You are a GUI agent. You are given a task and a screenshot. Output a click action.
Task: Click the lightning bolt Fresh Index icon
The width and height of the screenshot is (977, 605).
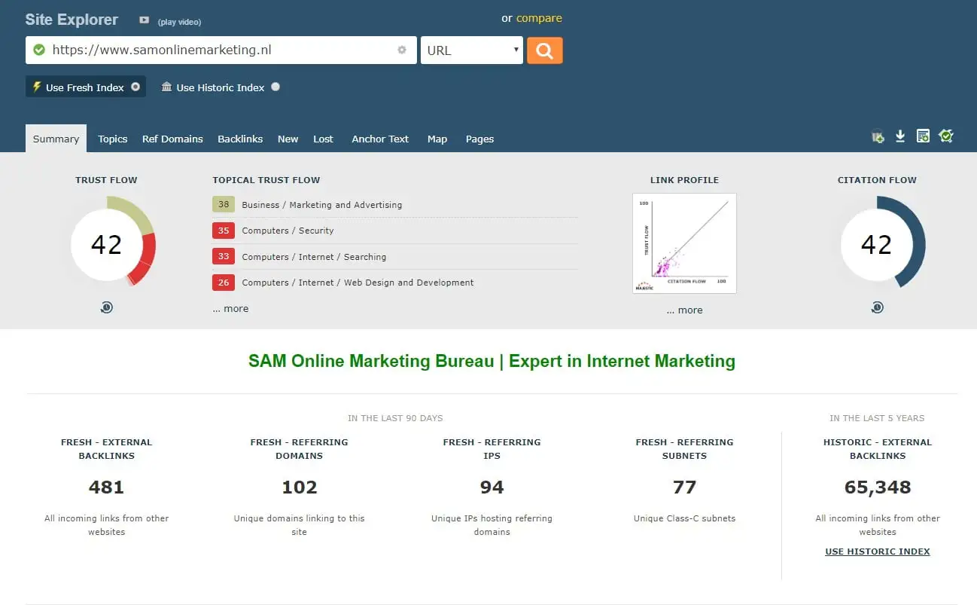[36, 87]
